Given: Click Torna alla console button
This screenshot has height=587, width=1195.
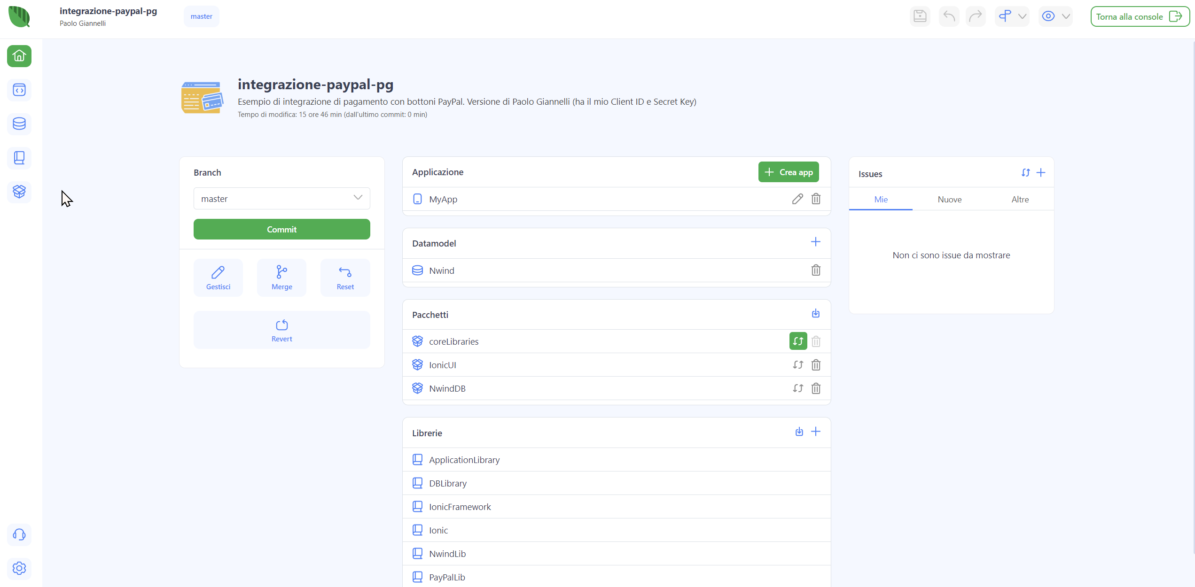Looking at the screenshot, I should 1139,16.
